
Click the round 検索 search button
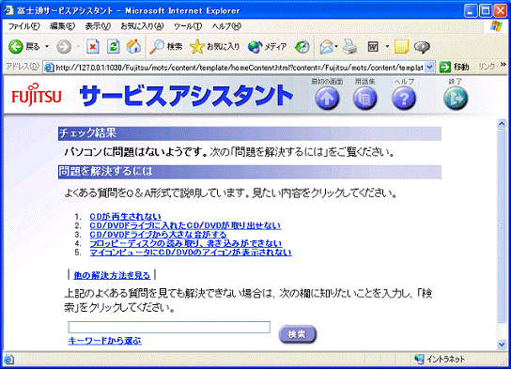297,334
